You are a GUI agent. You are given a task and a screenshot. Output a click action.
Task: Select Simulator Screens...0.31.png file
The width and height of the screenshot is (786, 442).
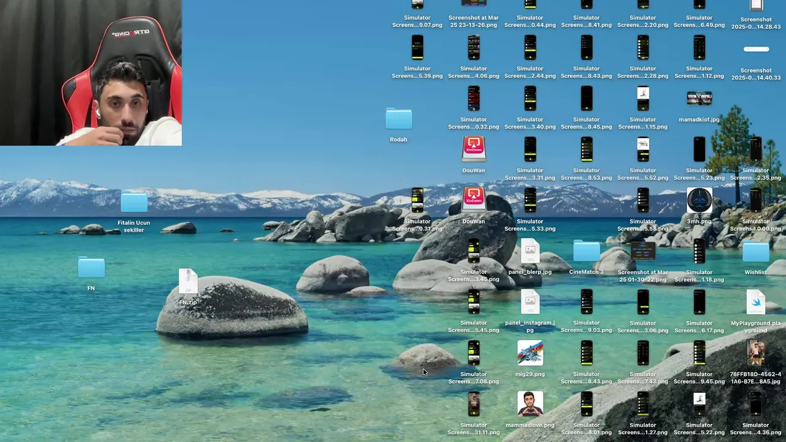tap(418, 200)
